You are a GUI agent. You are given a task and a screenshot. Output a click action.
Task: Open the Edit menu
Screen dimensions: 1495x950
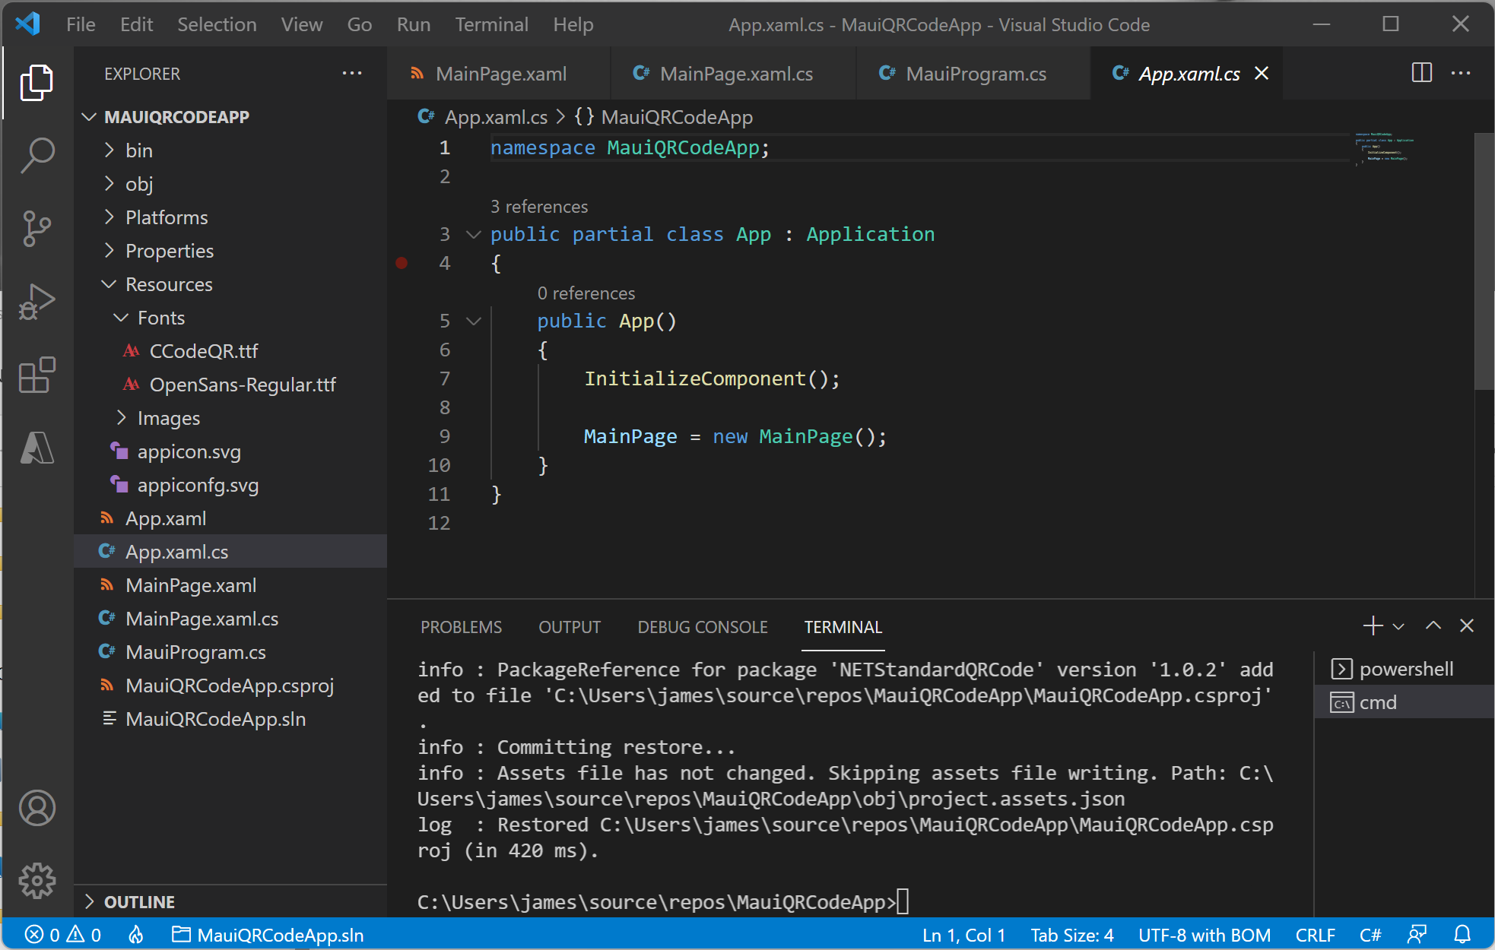pos(137,24)
